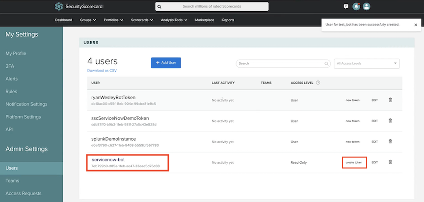Click the sscServiceNowDemoToken user name

[x=120, y=118]
